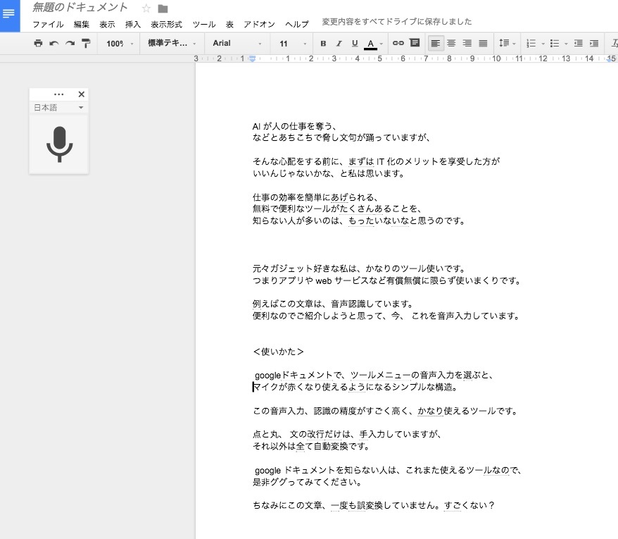
Task: Open the Docs home icon
Action: pos(9,15)
